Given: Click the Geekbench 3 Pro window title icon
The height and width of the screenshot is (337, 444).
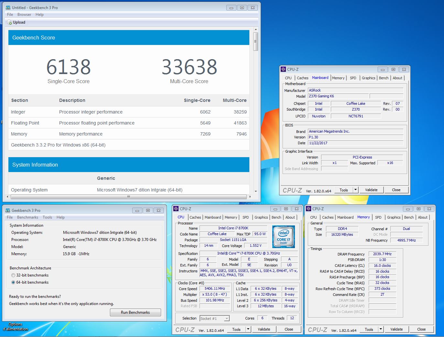Looking at the screenshot, I should (x=8, y=210).
